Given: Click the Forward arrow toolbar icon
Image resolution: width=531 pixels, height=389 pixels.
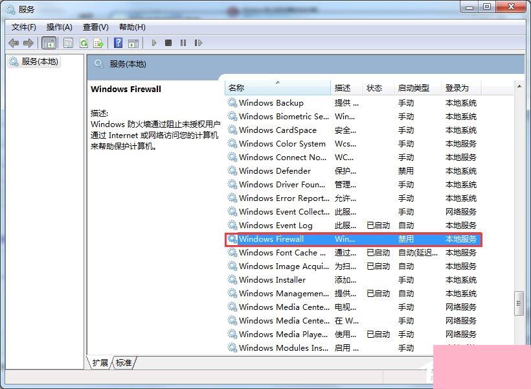Looking at the screenshot, I should 28,43.
